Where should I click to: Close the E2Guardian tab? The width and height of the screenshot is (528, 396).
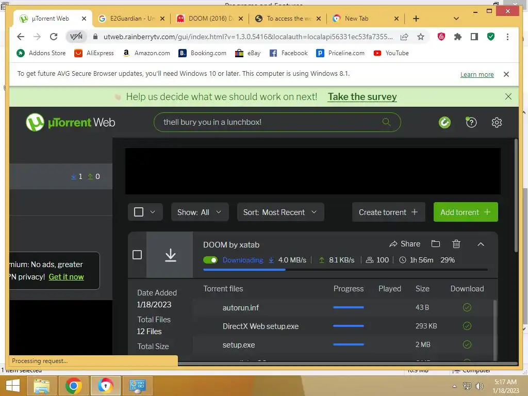pos(162,19)
